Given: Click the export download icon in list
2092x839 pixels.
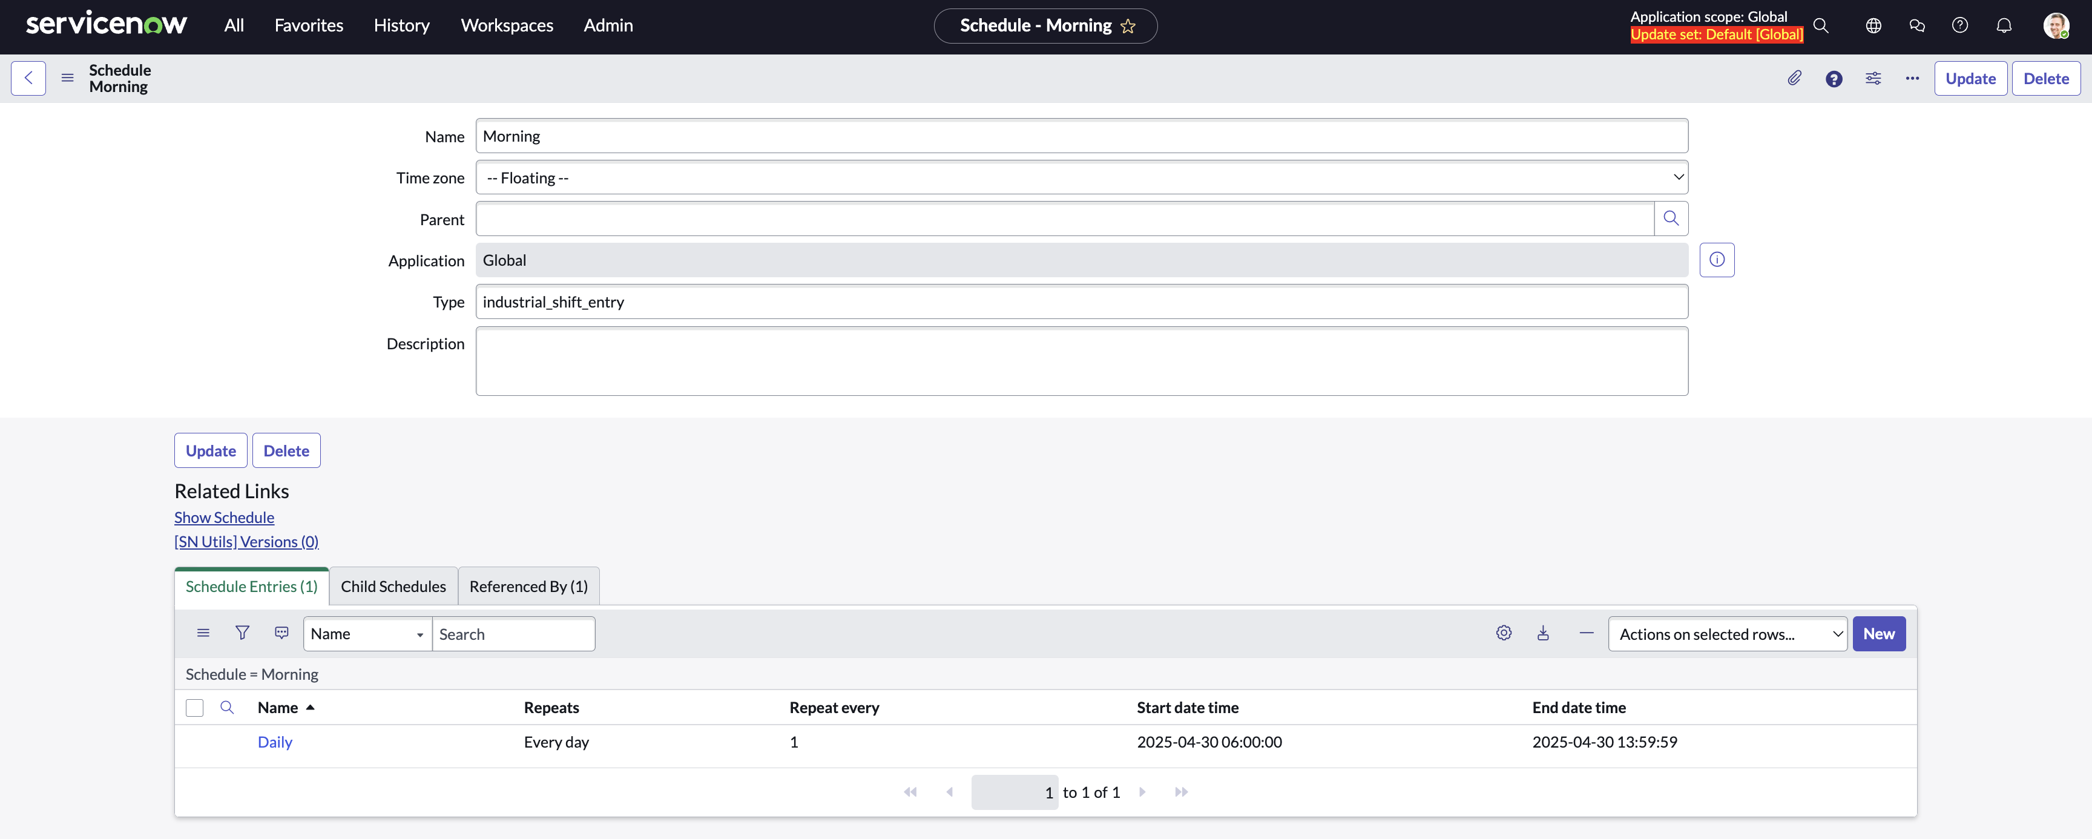Looking at the screenshot, I should click(x=1542, y=633).
